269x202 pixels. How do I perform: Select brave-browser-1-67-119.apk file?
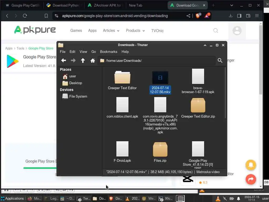[198, 81]
